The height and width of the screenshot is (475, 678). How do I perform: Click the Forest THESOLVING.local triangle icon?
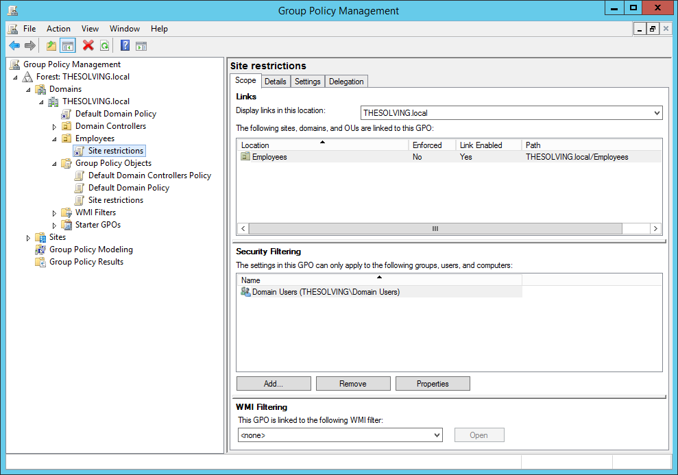[27, 77]
